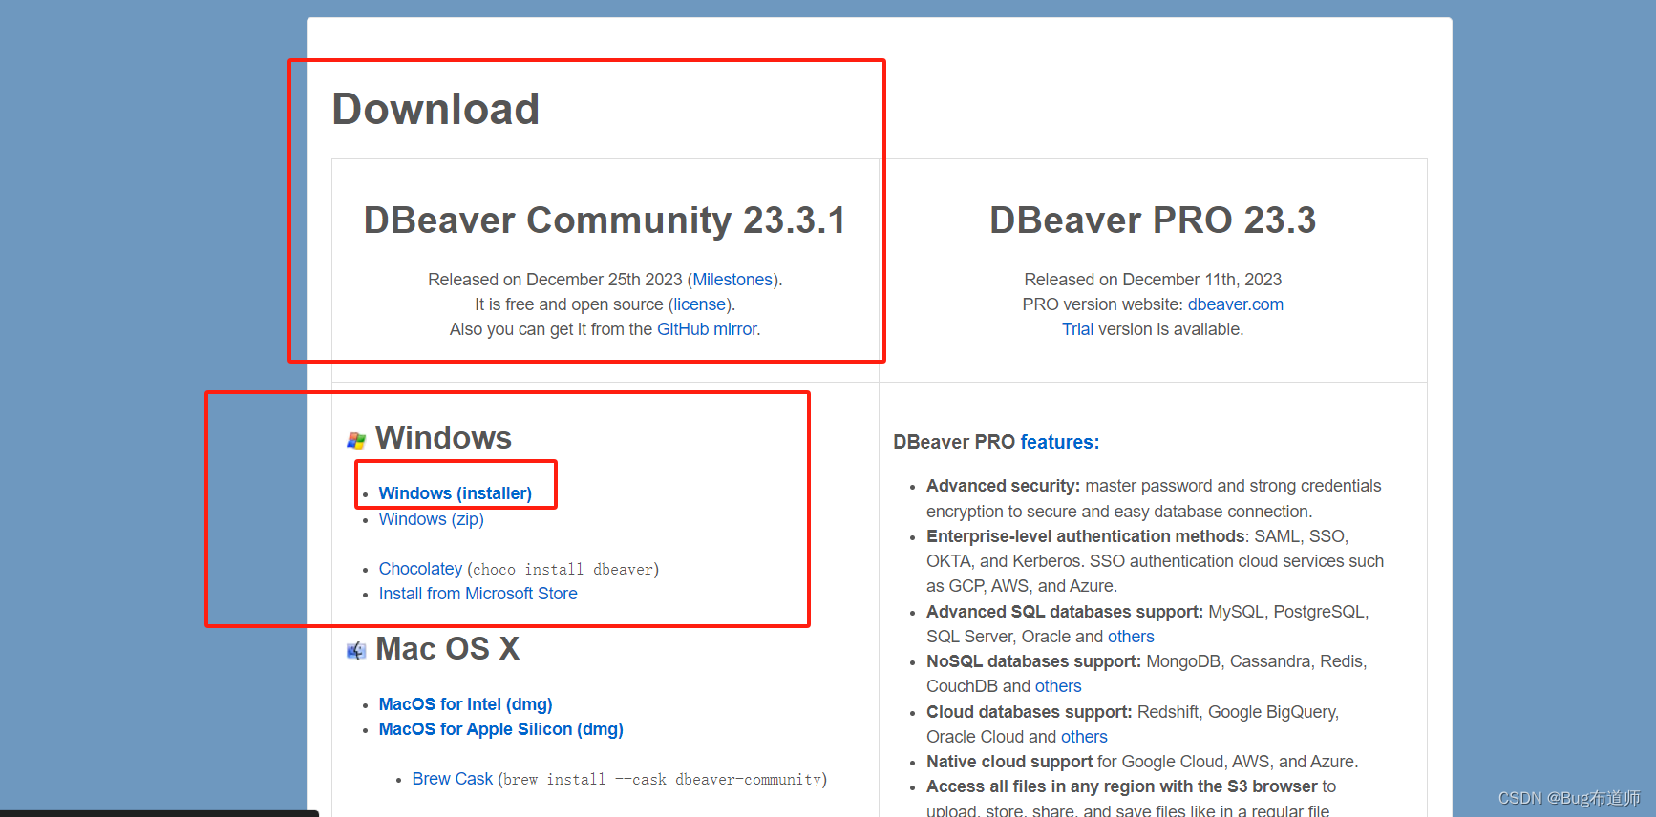Click the Mac OS X section heading

447,649
